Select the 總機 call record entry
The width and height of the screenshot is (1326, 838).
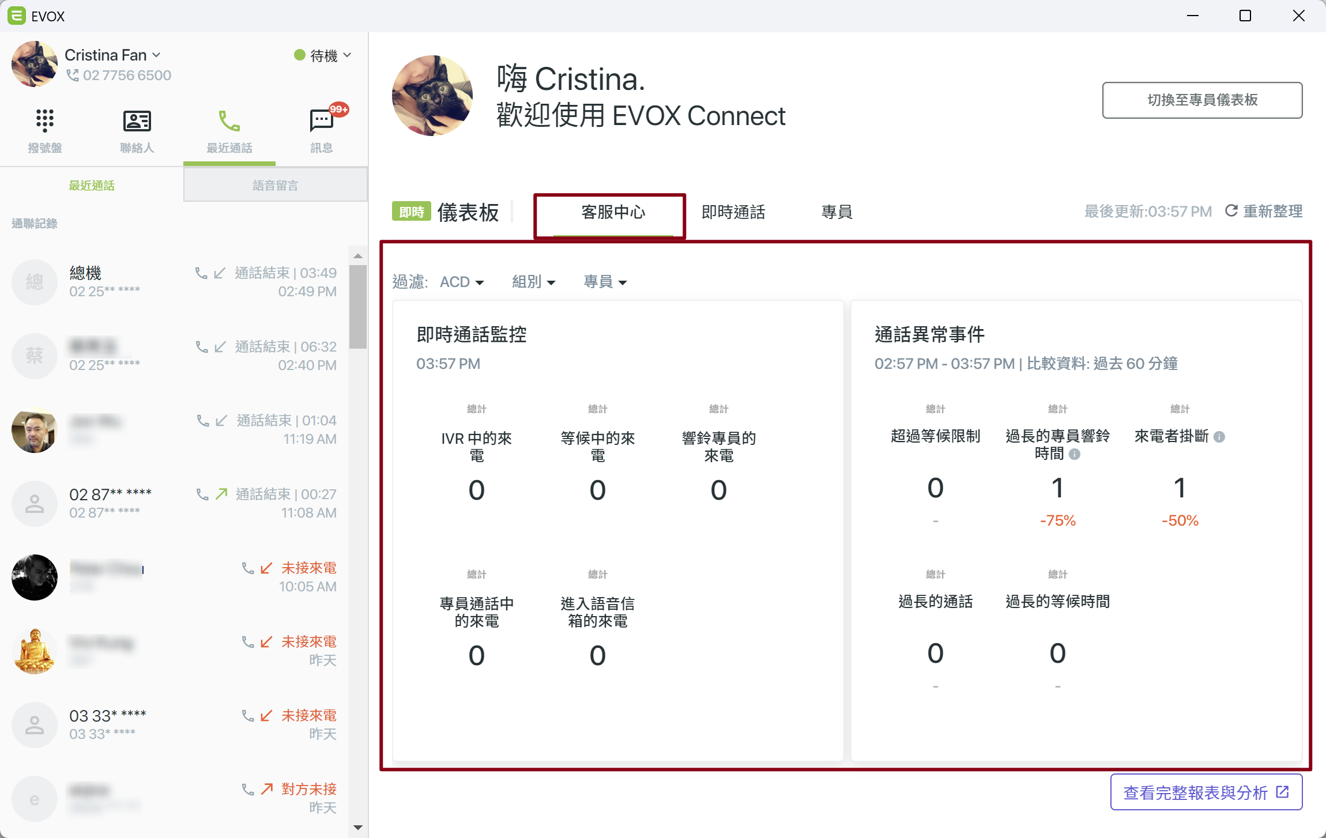tap(174, 282)
